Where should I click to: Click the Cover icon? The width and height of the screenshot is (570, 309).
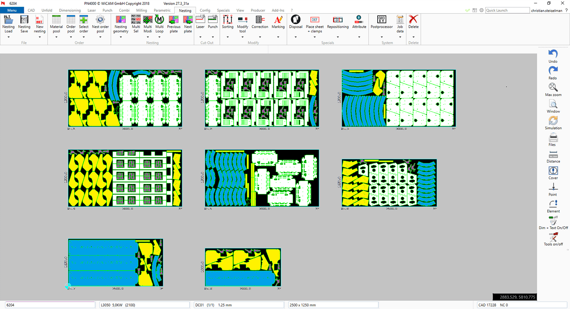pyautogui.click(x=553, y=171)
